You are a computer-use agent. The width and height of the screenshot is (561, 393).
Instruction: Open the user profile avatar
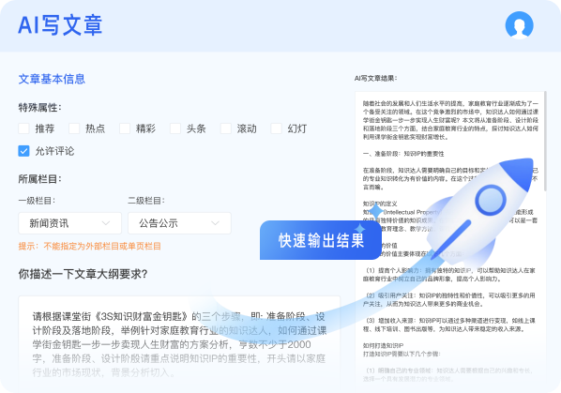519,25
